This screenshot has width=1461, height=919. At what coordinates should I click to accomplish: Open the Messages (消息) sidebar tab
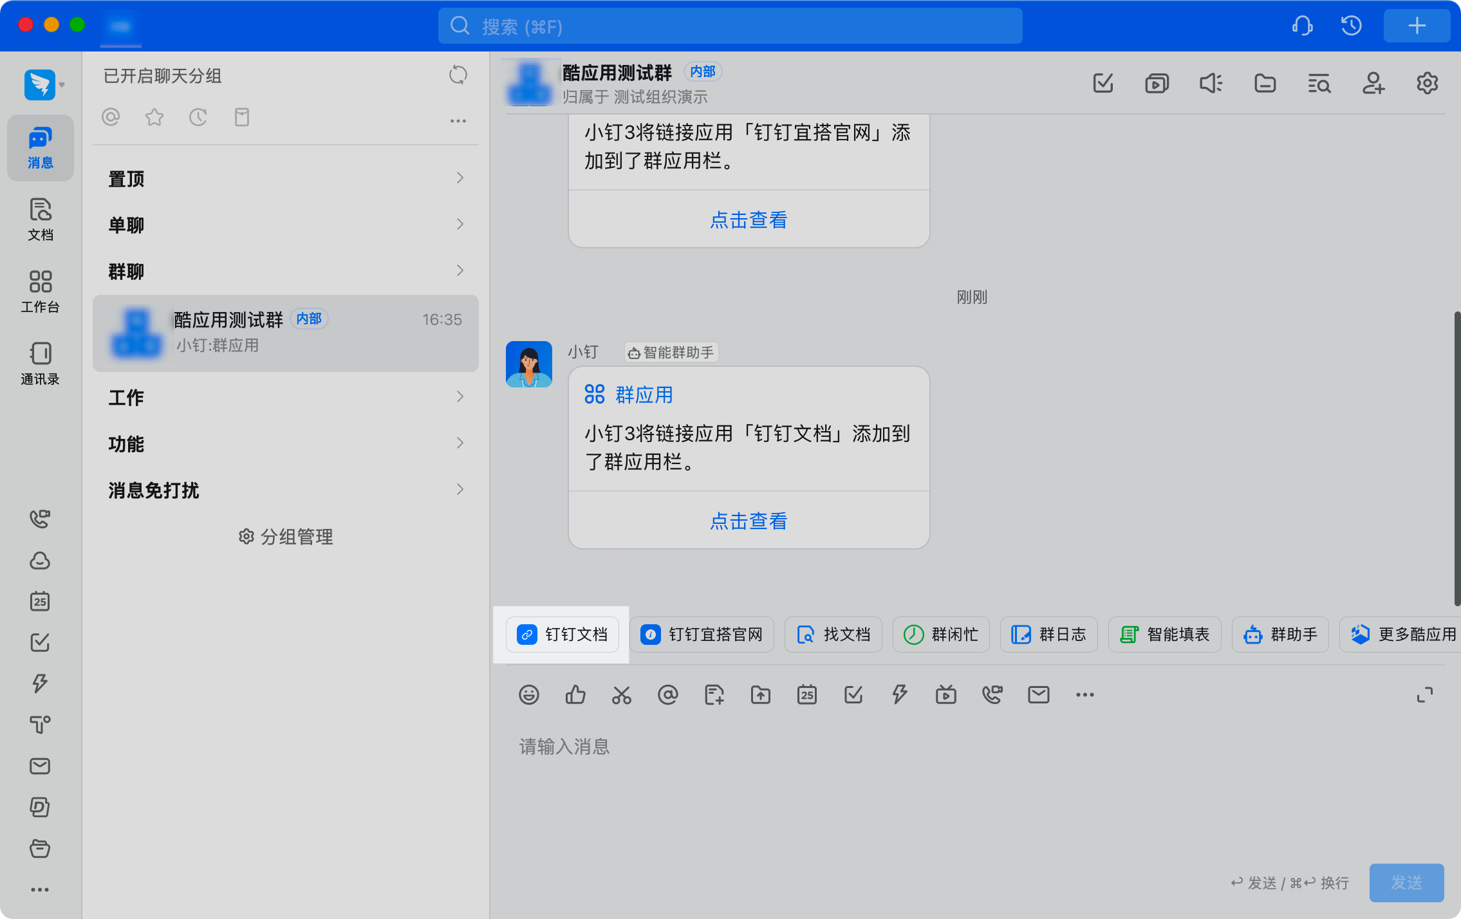[x=40, y=148]
